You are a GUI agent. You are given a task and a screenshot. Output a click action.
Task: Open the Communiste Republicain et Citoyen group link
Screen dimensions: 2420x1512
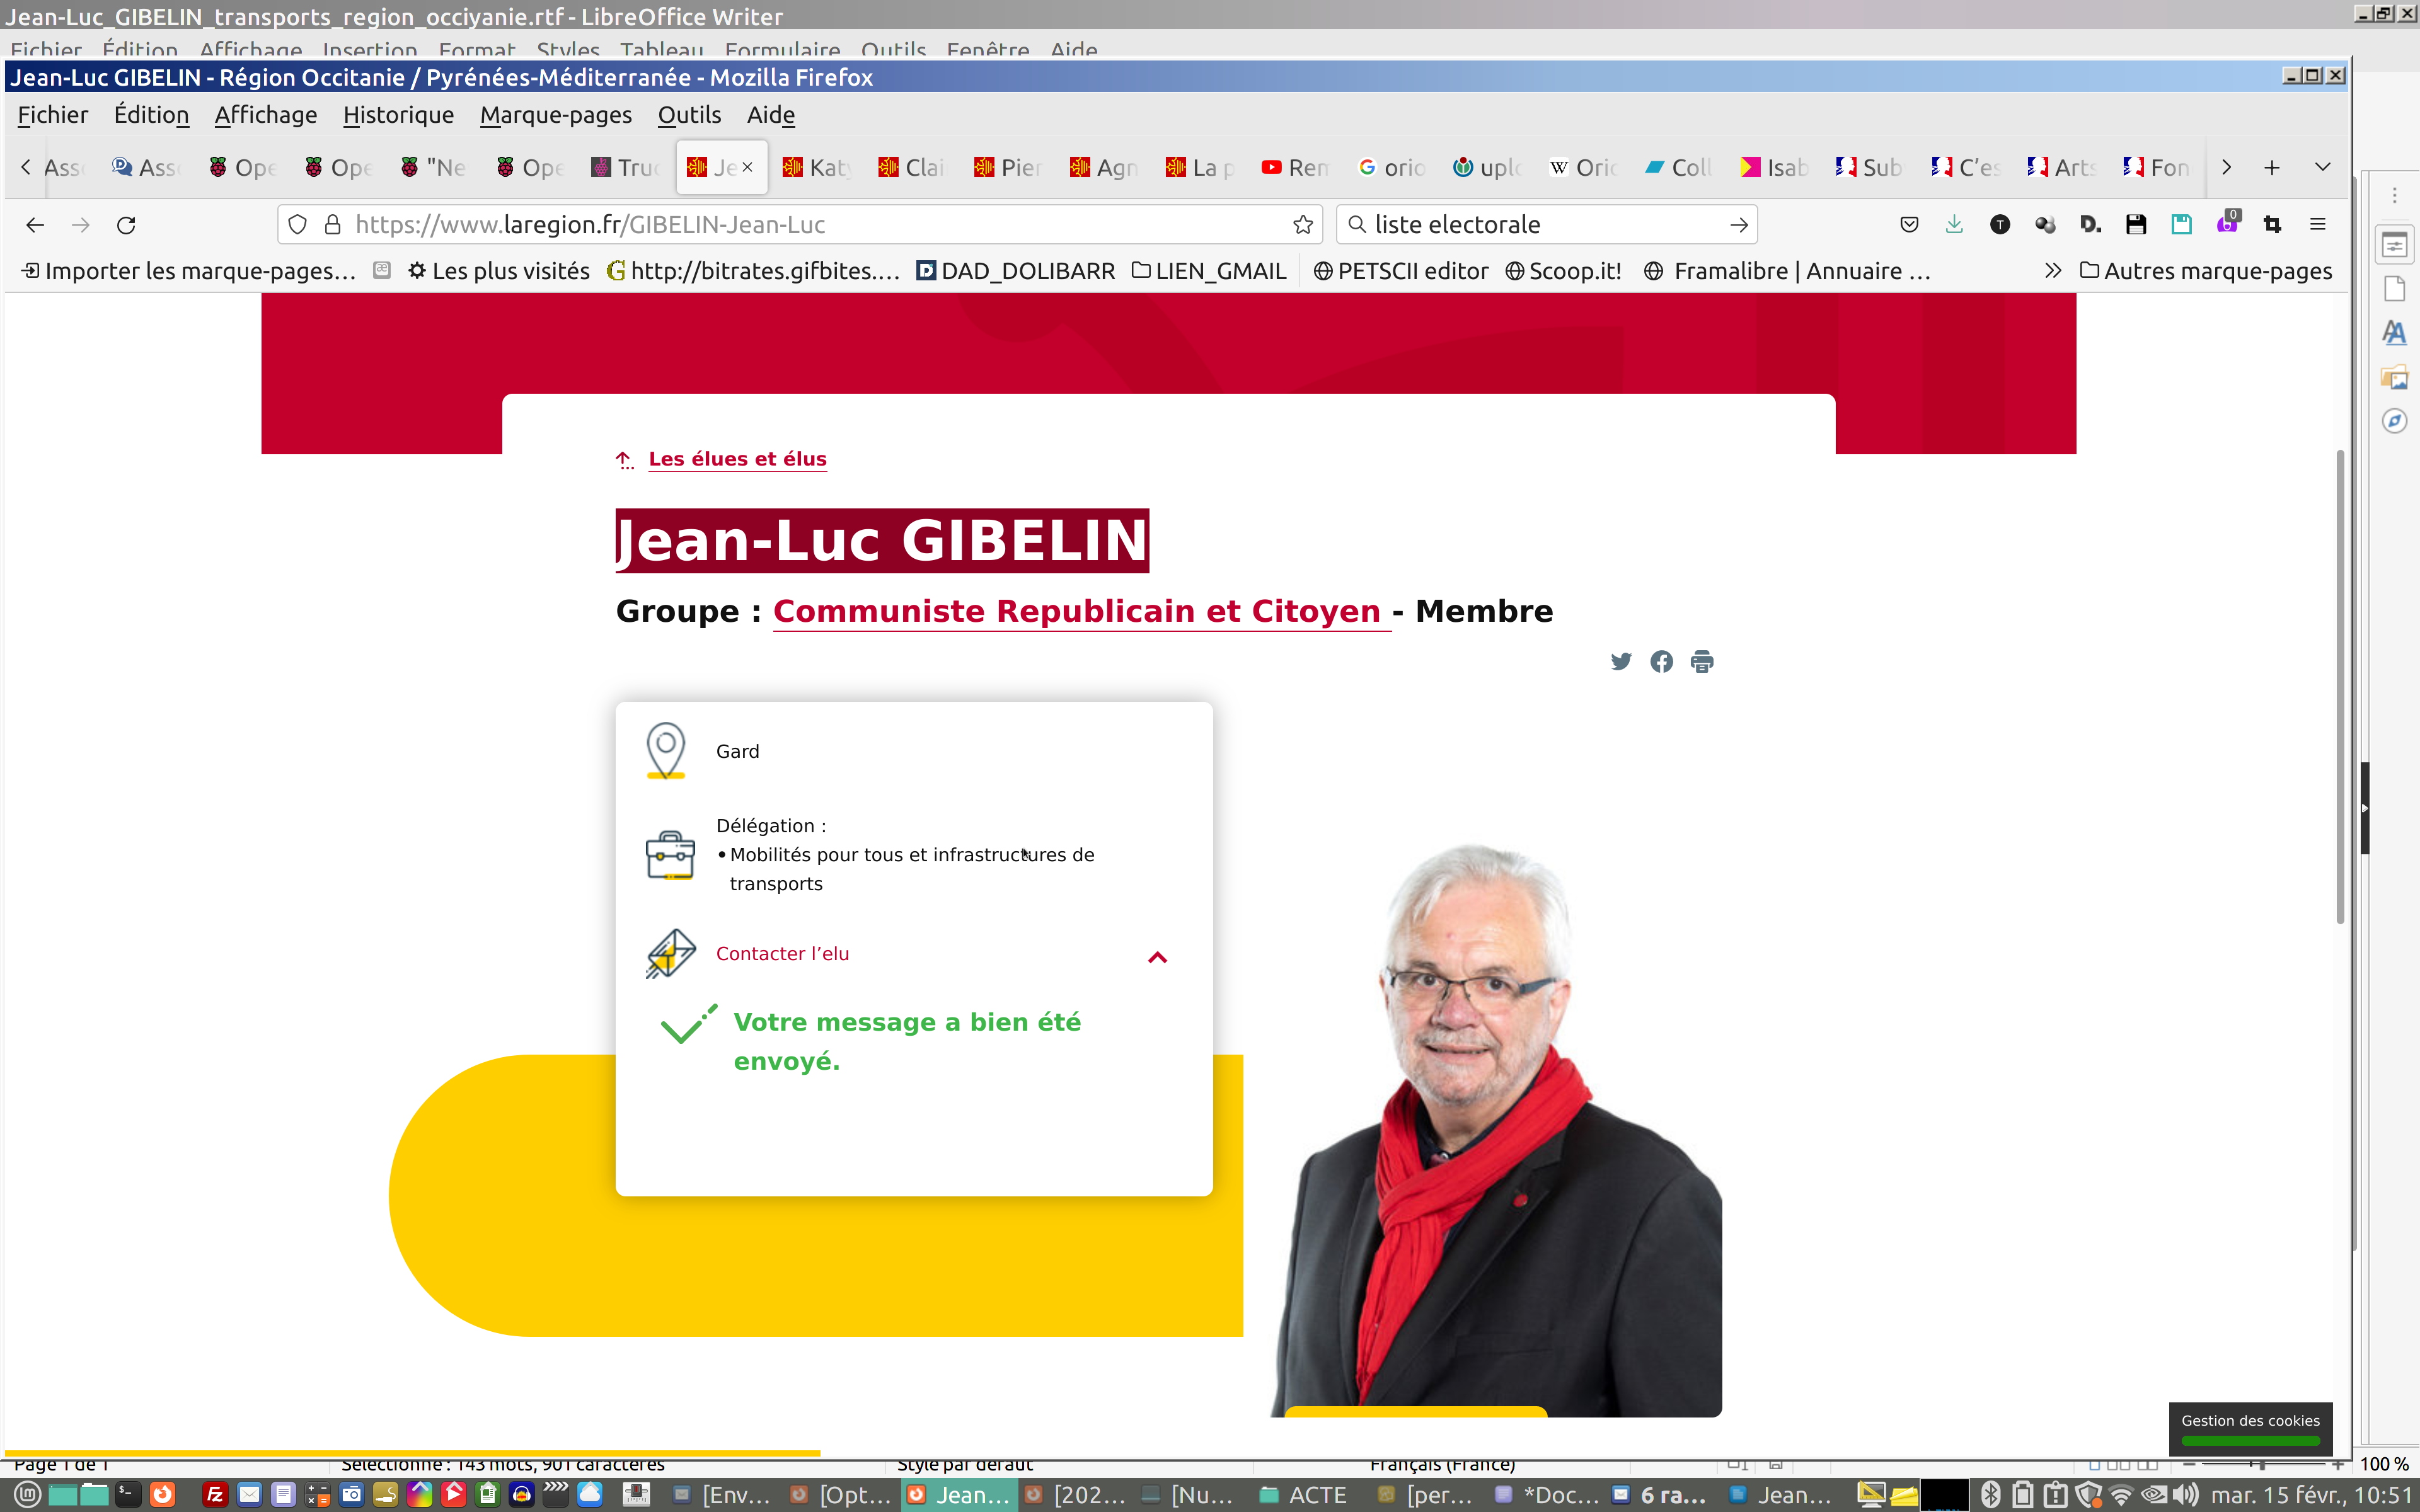pos(1077,611)
